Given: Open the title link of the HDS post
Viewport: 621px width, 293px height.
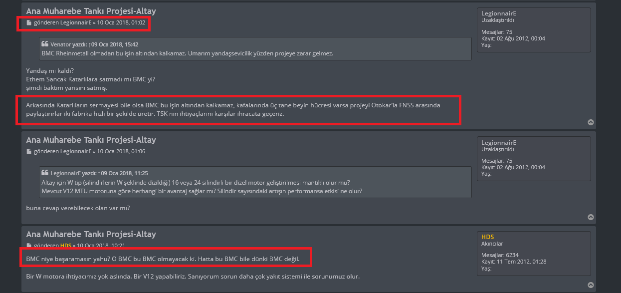Looking at the screenshot, I should tap(91, 234).
